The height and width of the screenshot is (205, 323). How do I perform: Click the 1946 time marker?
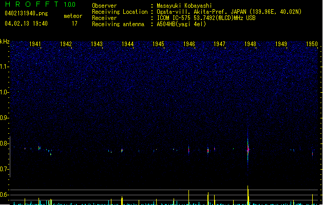tap(189, 44)
